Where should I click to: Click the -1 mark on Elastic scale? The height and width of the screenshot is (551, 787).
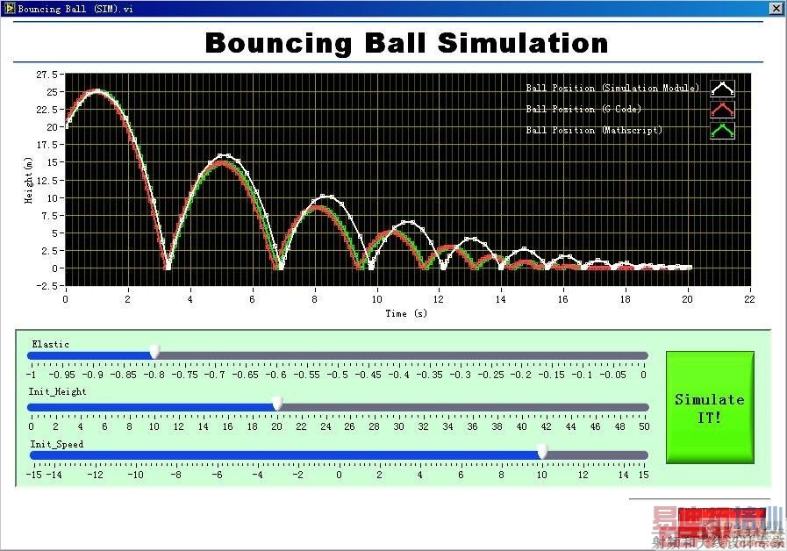[31, 375]
